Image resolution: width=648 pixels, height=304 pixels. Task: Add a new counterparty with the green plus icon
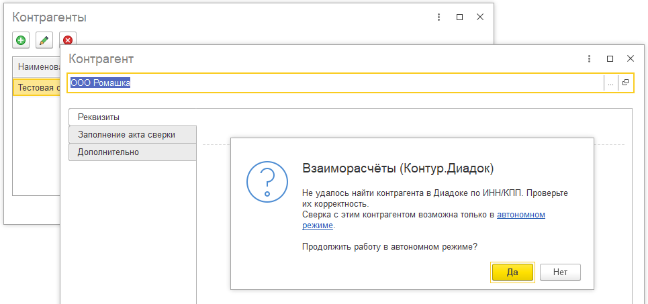(21, 40)
